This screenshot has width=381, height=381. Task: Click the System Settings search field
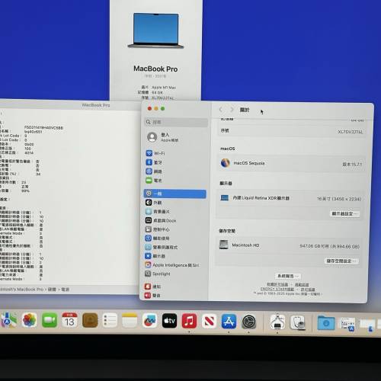[176, 122]
